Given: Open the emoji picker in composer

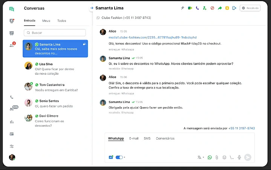Looking at the screenshot, I should [x=224, y=157].
